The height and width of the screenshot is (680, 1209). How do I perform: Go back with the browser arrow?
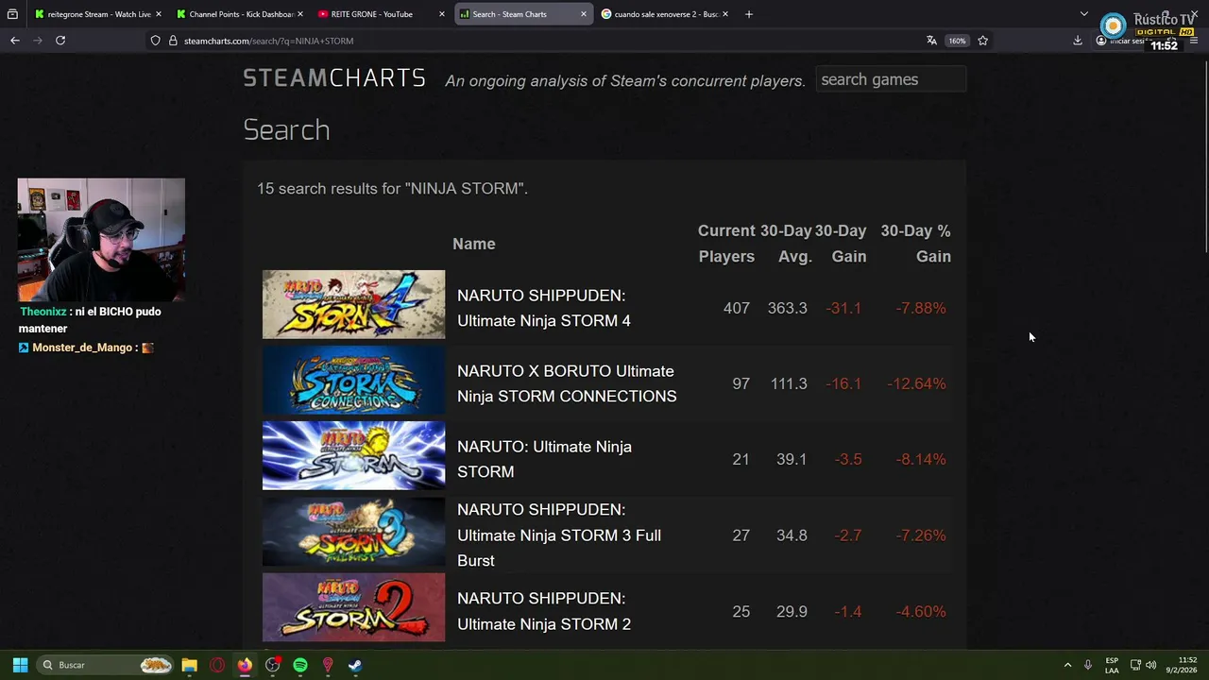click(15, 41)
